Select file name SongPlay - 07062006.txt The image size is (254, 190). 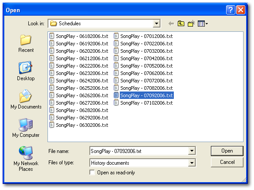(146, 73)
